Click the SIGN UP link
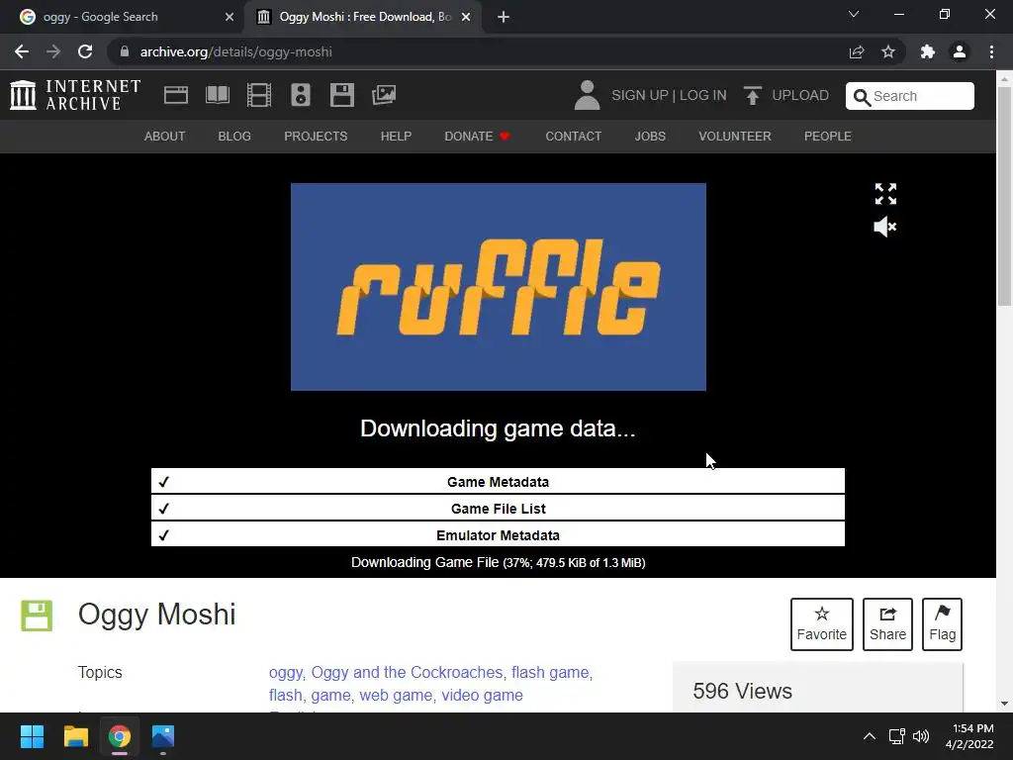This screenshot has height=760, width=1013. pos(640,96)
